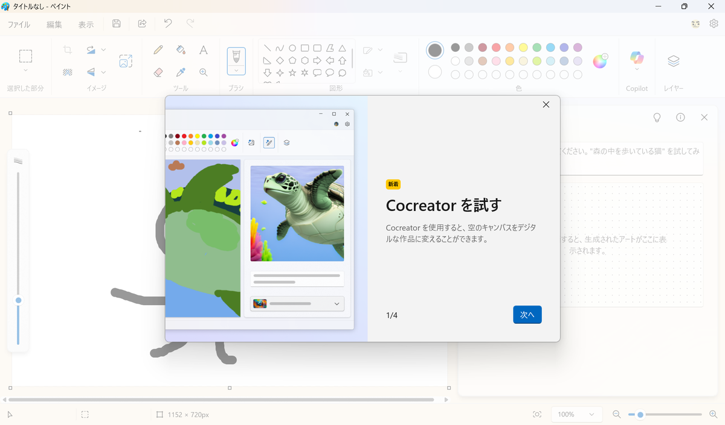Click the Redo arrow

(190, 24)
